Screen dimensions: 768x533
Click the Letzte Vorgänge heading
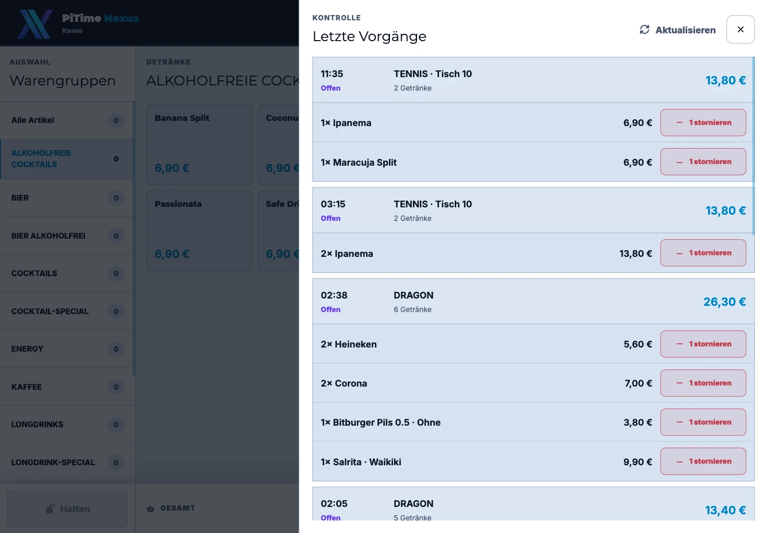pos(370,36)
